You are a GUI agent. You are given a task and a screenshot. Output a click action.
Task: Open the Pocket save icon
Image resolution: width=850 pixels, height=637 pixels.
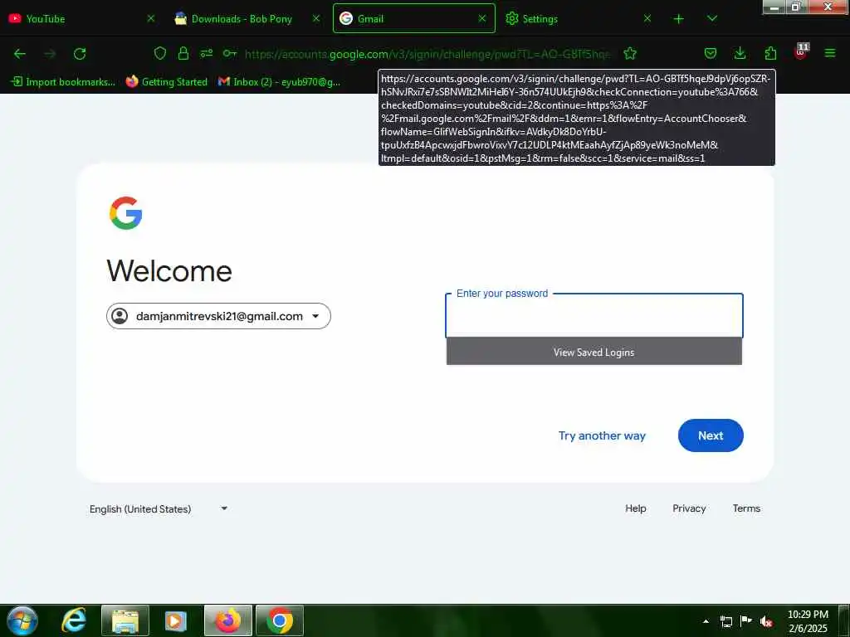711,53
